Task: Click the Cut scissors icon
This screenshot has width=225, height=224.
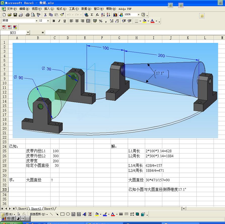Action: (x=45, y=15)
